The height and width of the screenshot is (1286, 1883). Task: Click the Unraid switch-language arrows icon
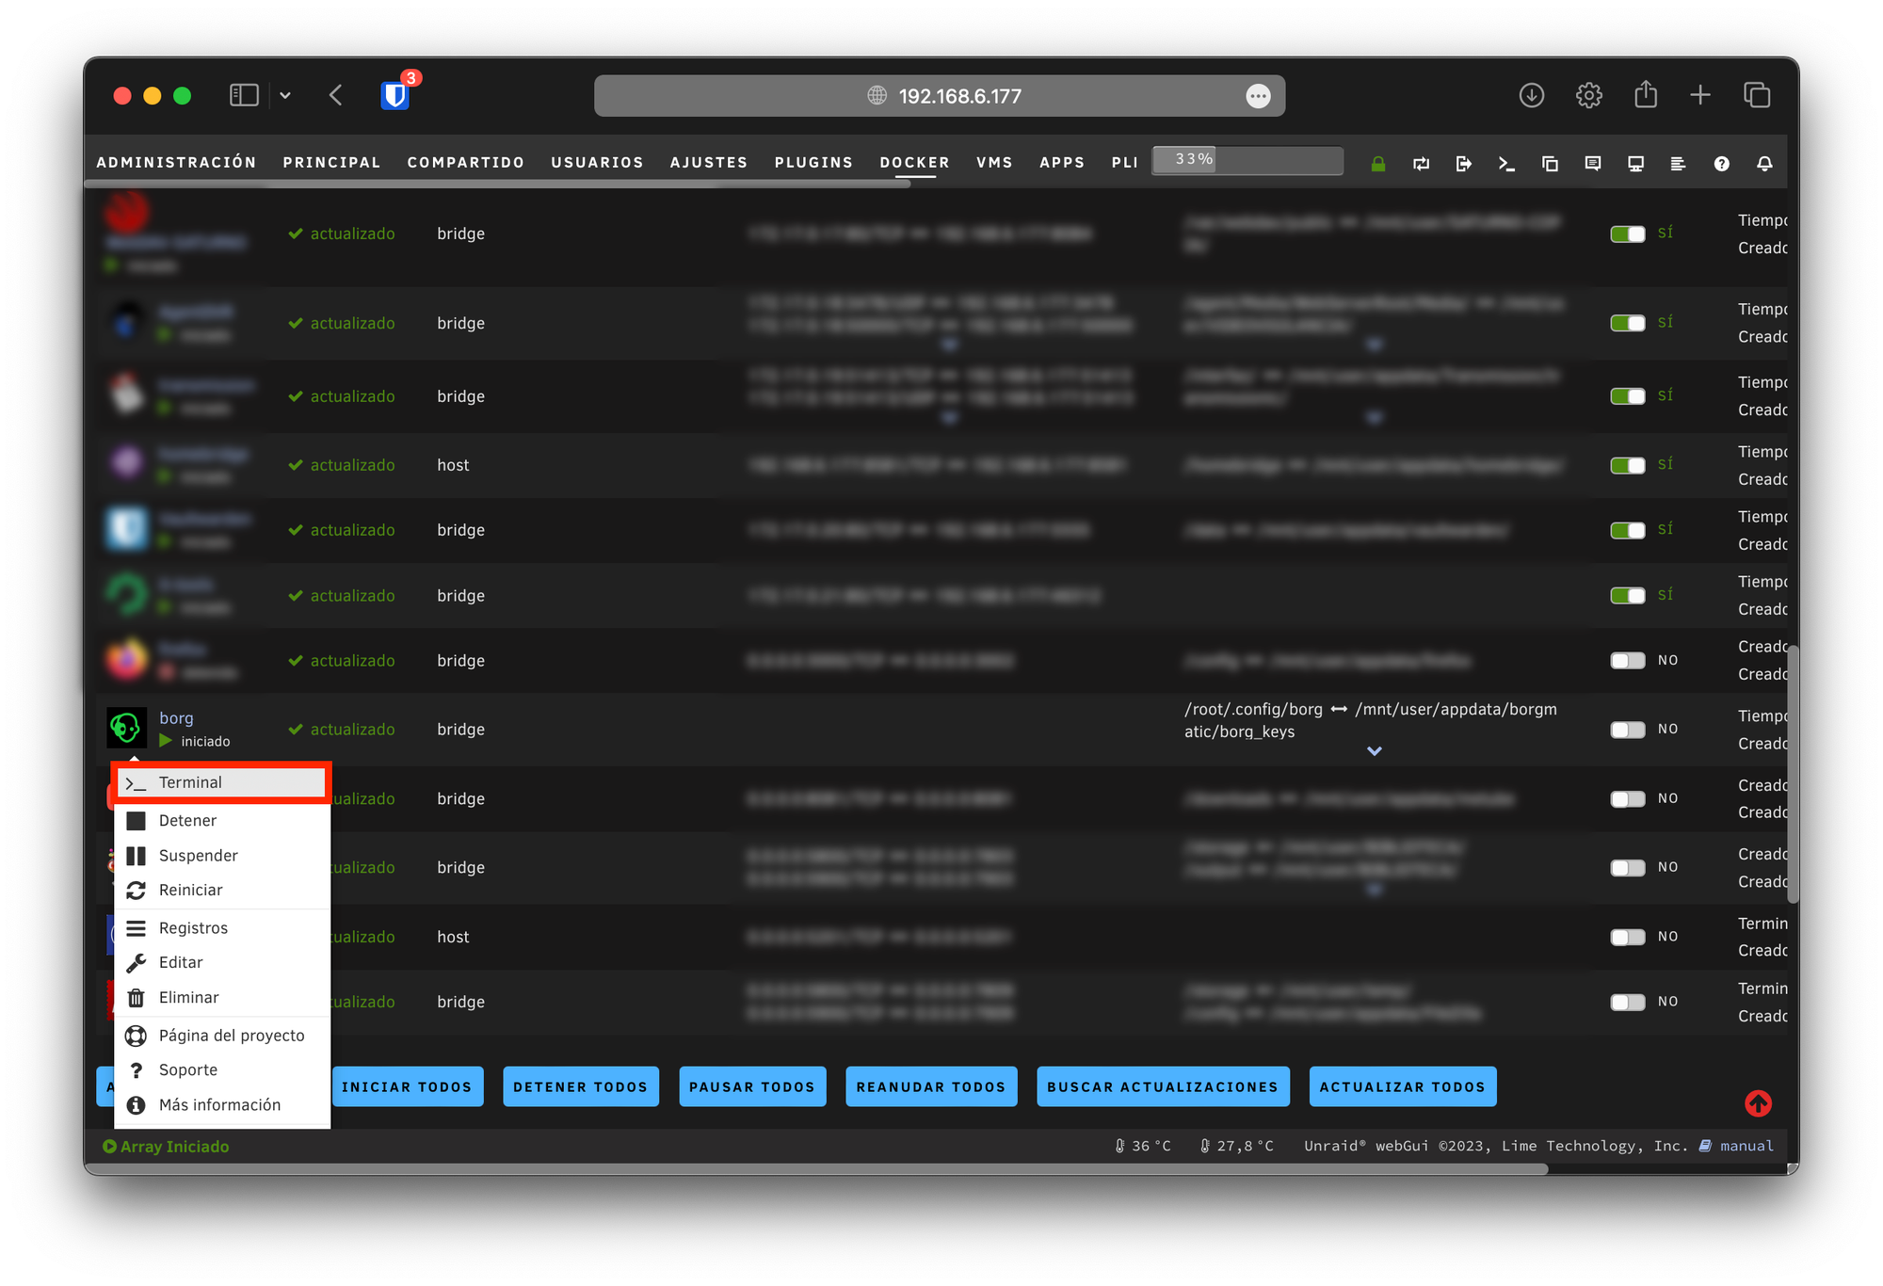(1422, 164)
